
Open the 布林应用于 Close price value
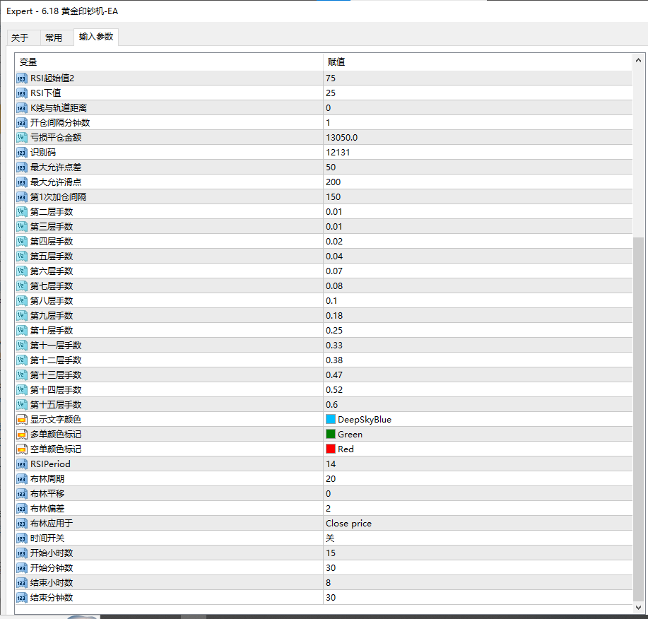coord(349,524)
